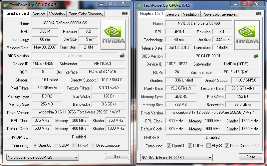
Task: Click the BIOS Version field showing 70.04.0B.00.01
Action: [208, 56]
